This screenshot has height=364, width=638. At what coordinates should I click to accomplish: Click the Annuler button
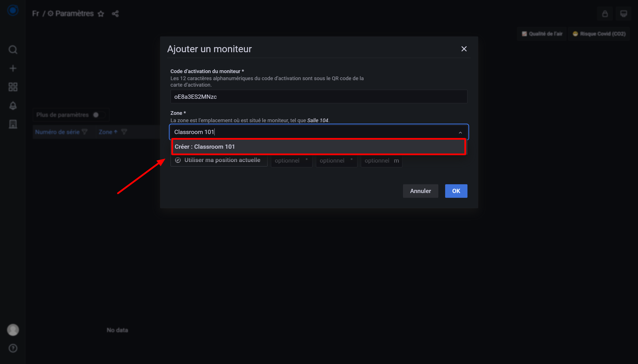[421, 191]
